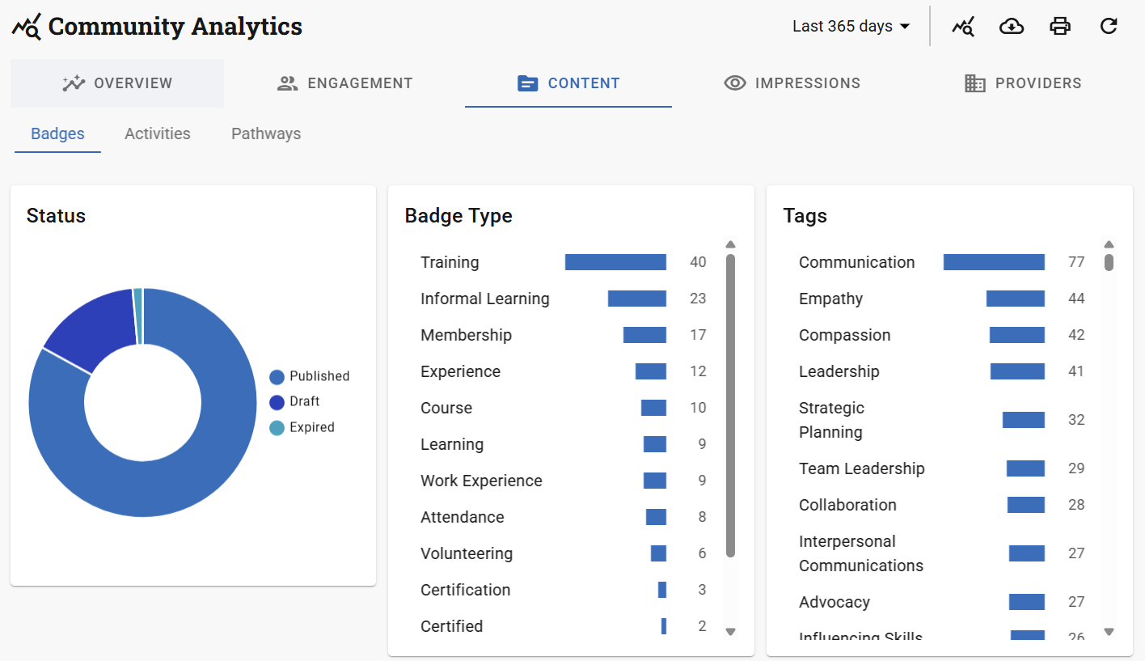Print the analytics report
The image size is (1145, 661).
(x=1060, y=27)
